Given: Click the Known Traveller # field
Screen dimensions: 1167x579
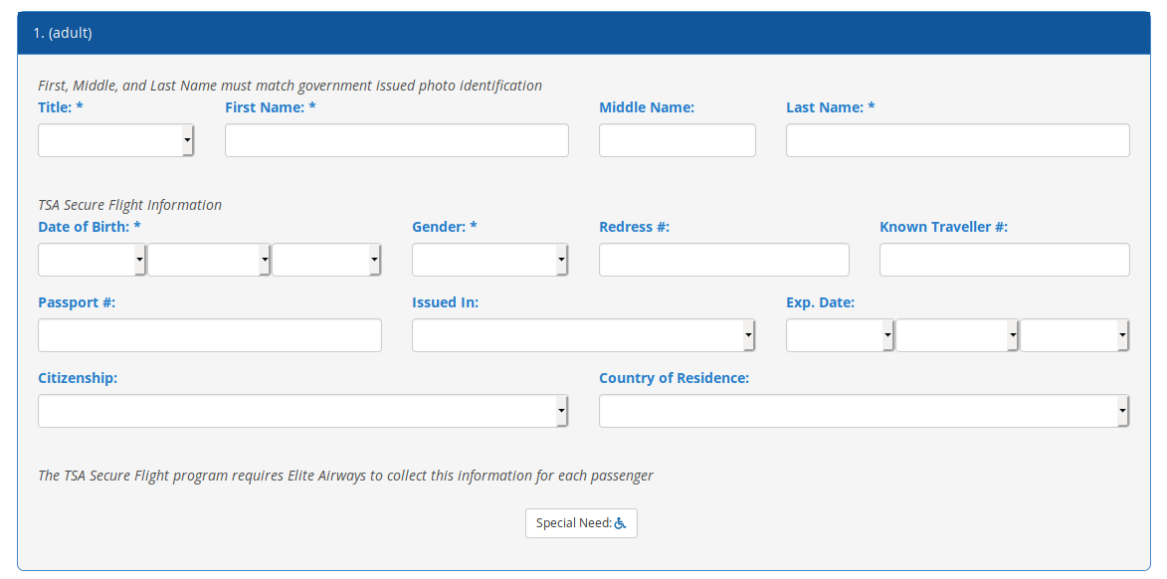Looking at the screenshot, I should (1004, 260).
